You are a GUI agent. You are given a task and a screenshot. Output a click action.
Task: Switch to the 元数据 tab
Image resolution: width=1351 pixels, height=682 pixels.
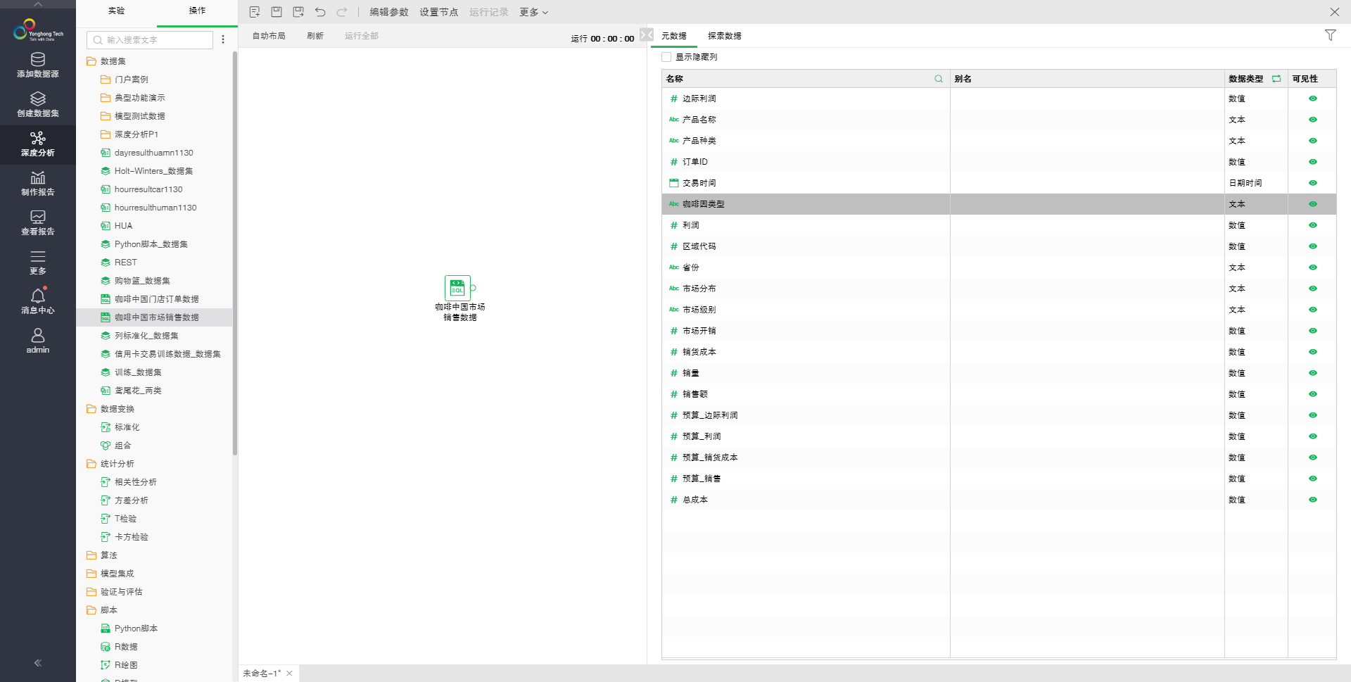point(674,36)
